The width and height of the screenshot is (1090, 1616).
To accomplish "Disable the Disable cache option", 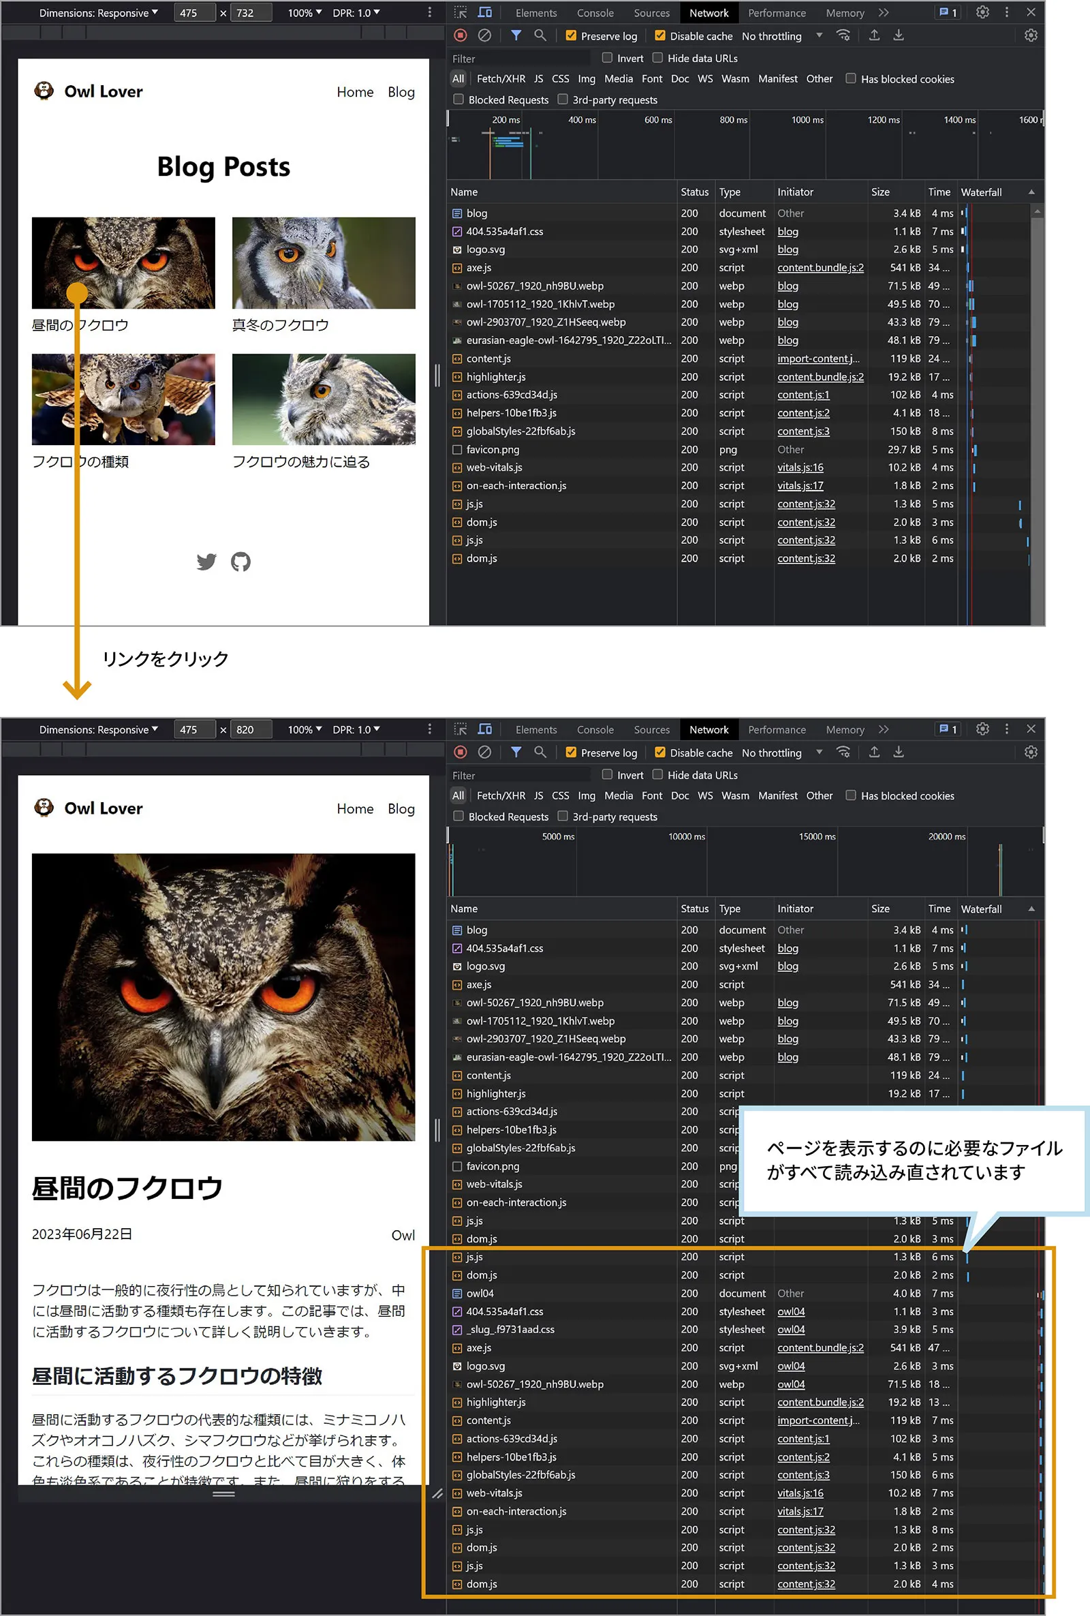I will [x=659, y=35].
